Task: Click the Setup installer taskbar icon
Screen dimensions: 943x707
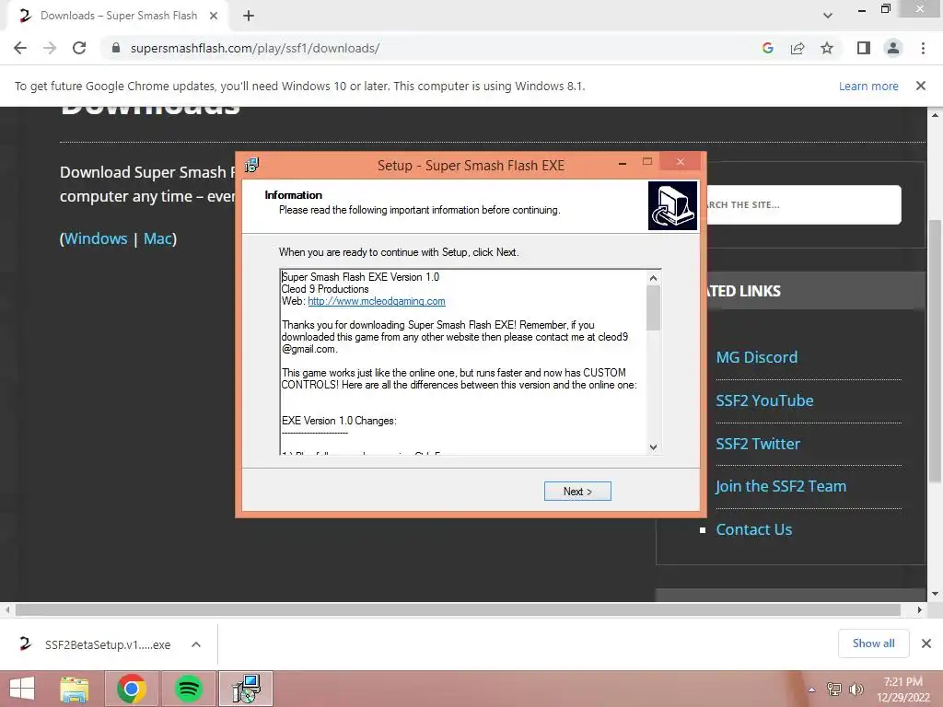Action: (x=246, y=689)
